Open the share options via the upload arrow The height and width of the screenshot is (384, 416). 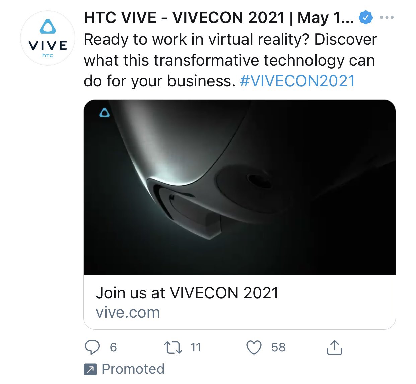(334, 347)
